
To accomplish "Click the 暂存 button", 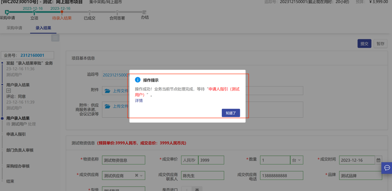I will (380, 44).
